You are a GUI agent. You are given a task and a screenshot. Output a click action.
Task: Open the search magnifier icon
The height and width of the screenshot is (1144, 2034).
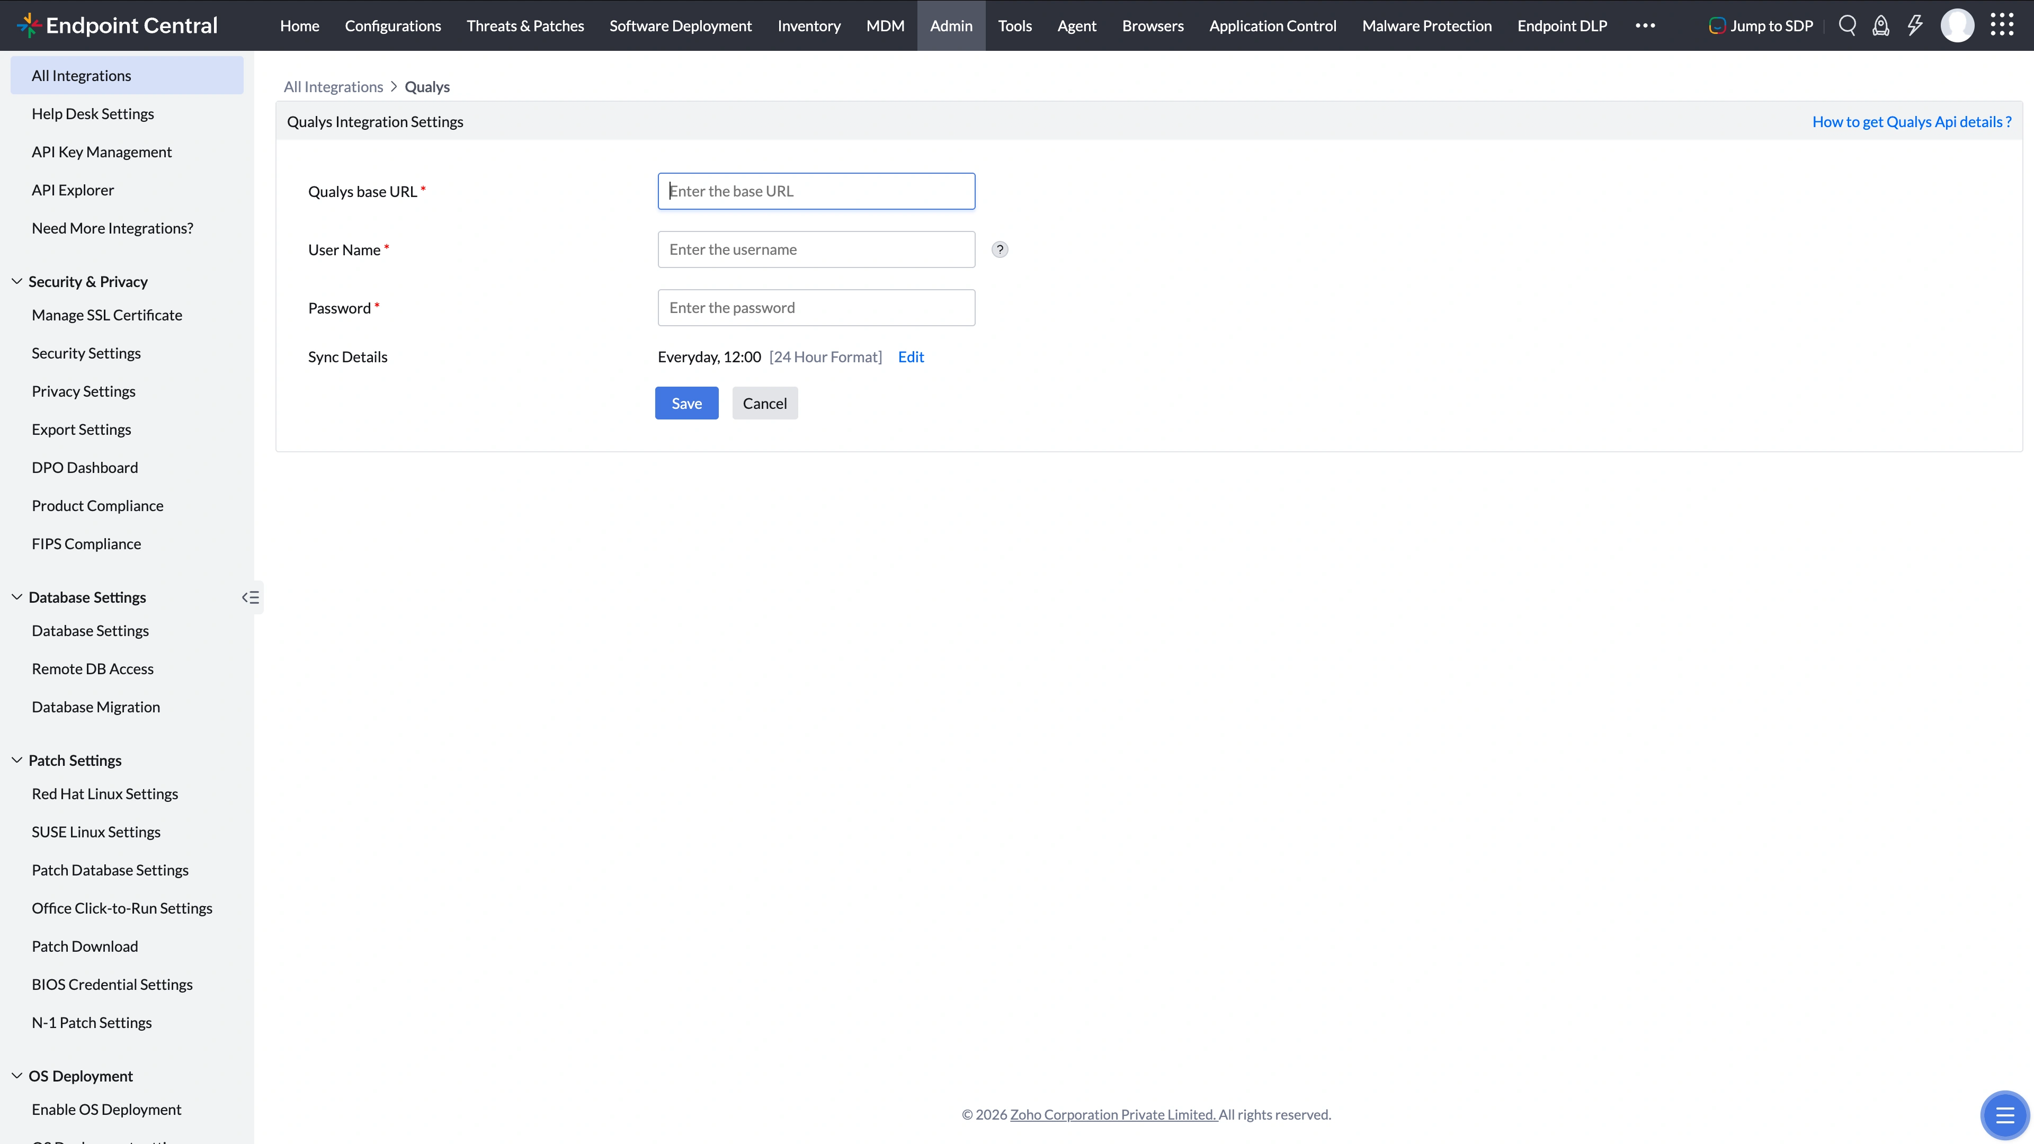[1847, 25]
